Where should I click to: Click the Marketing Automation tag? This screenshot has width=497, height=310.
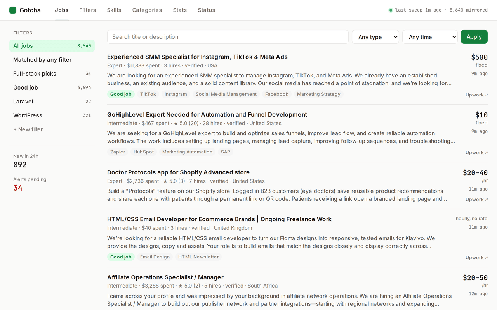187,152
